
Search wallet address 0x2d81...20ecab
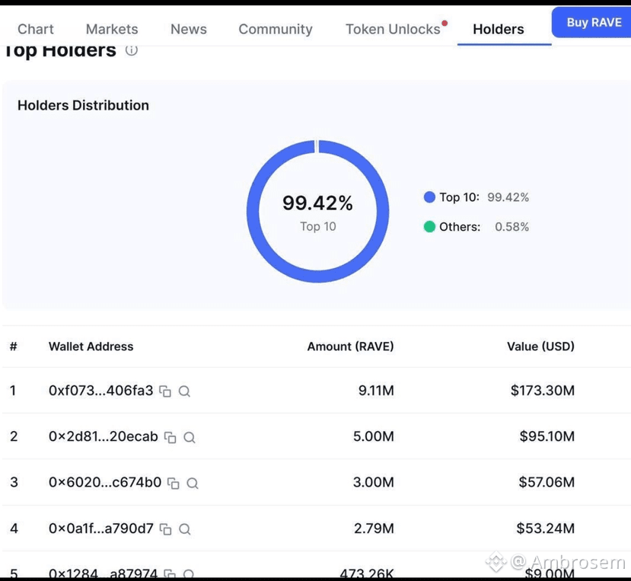coord(189,437)
